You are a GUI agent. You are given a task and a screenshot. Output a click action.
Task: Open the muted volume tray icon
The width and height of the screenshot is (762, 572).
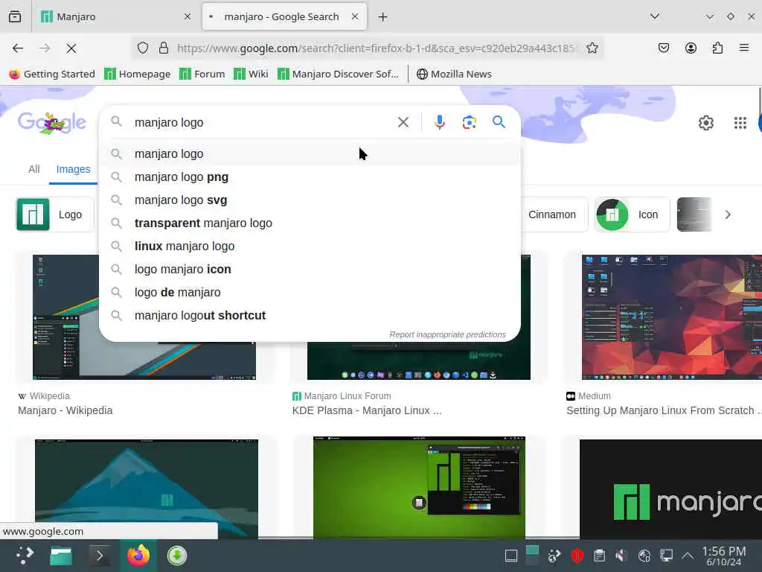pos(621,556)
